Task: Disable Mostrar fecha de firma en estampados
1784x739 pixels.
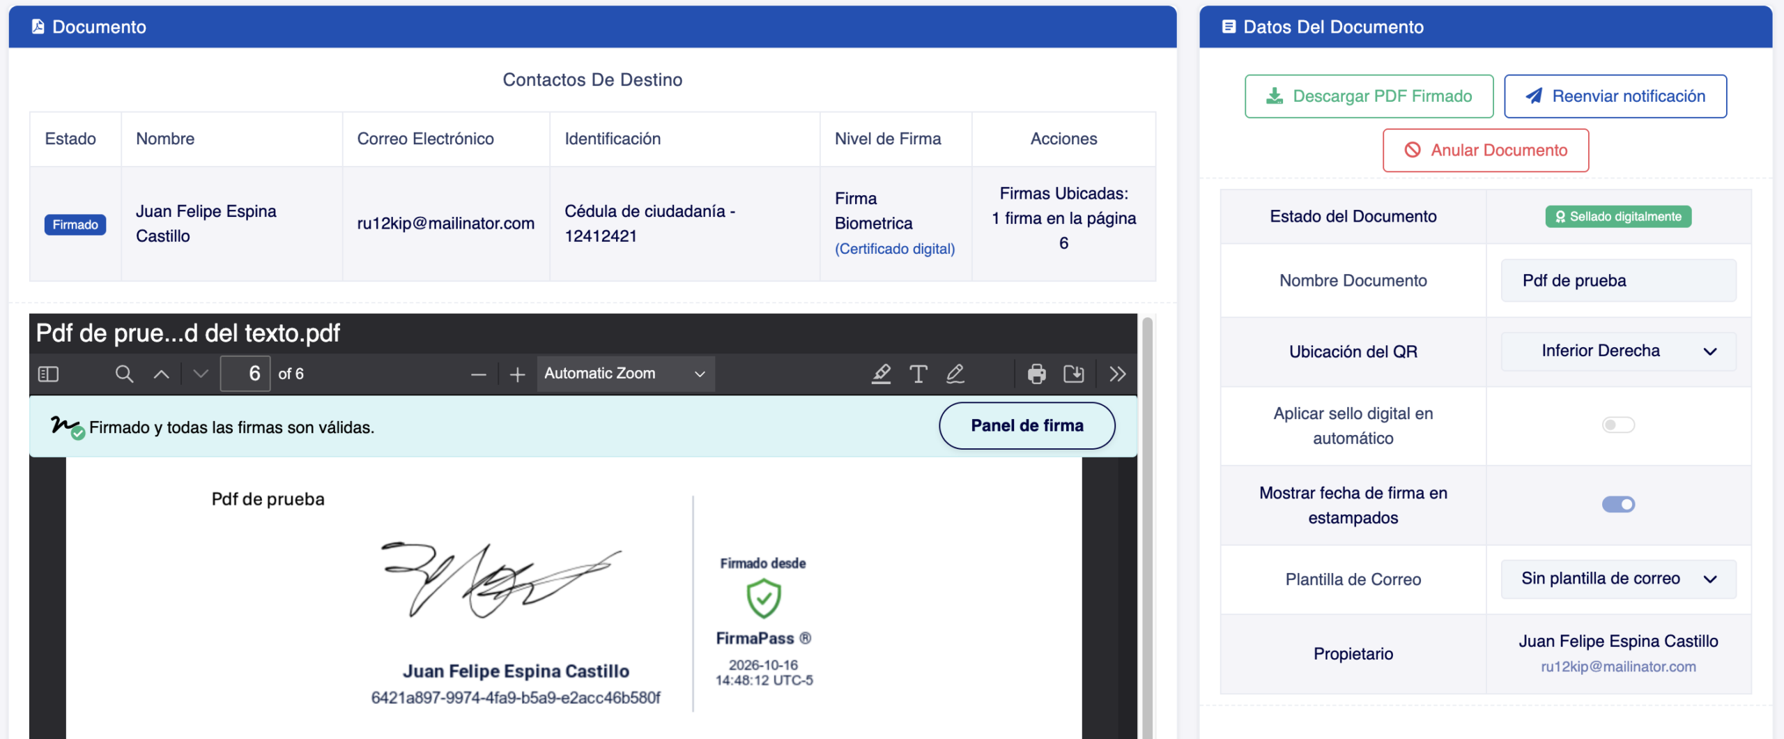Action: point(1617,504)
